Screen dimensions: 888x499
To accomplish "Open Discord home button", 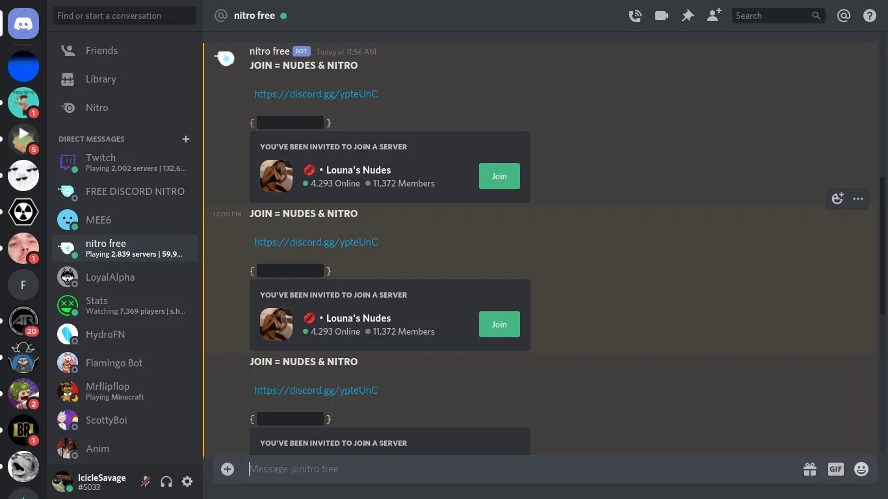I will pyautogui.click(x=23, y=24).
